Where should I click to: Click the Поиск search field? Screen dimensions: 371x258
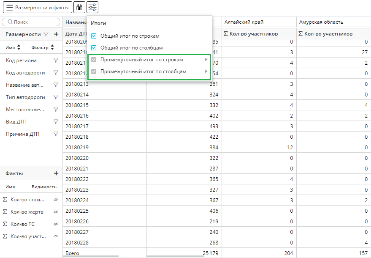click(32, 22)
